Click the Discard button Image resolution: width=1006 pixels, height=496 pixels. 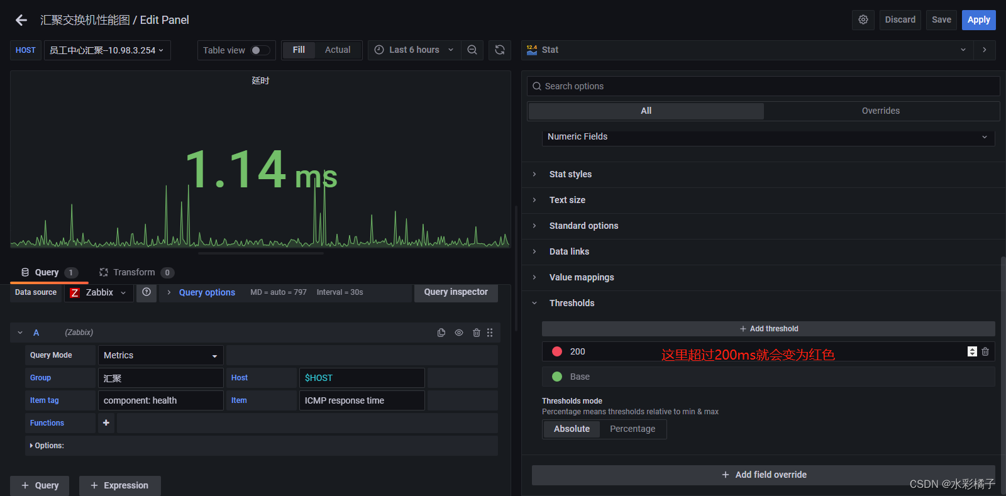pos(900,20)
